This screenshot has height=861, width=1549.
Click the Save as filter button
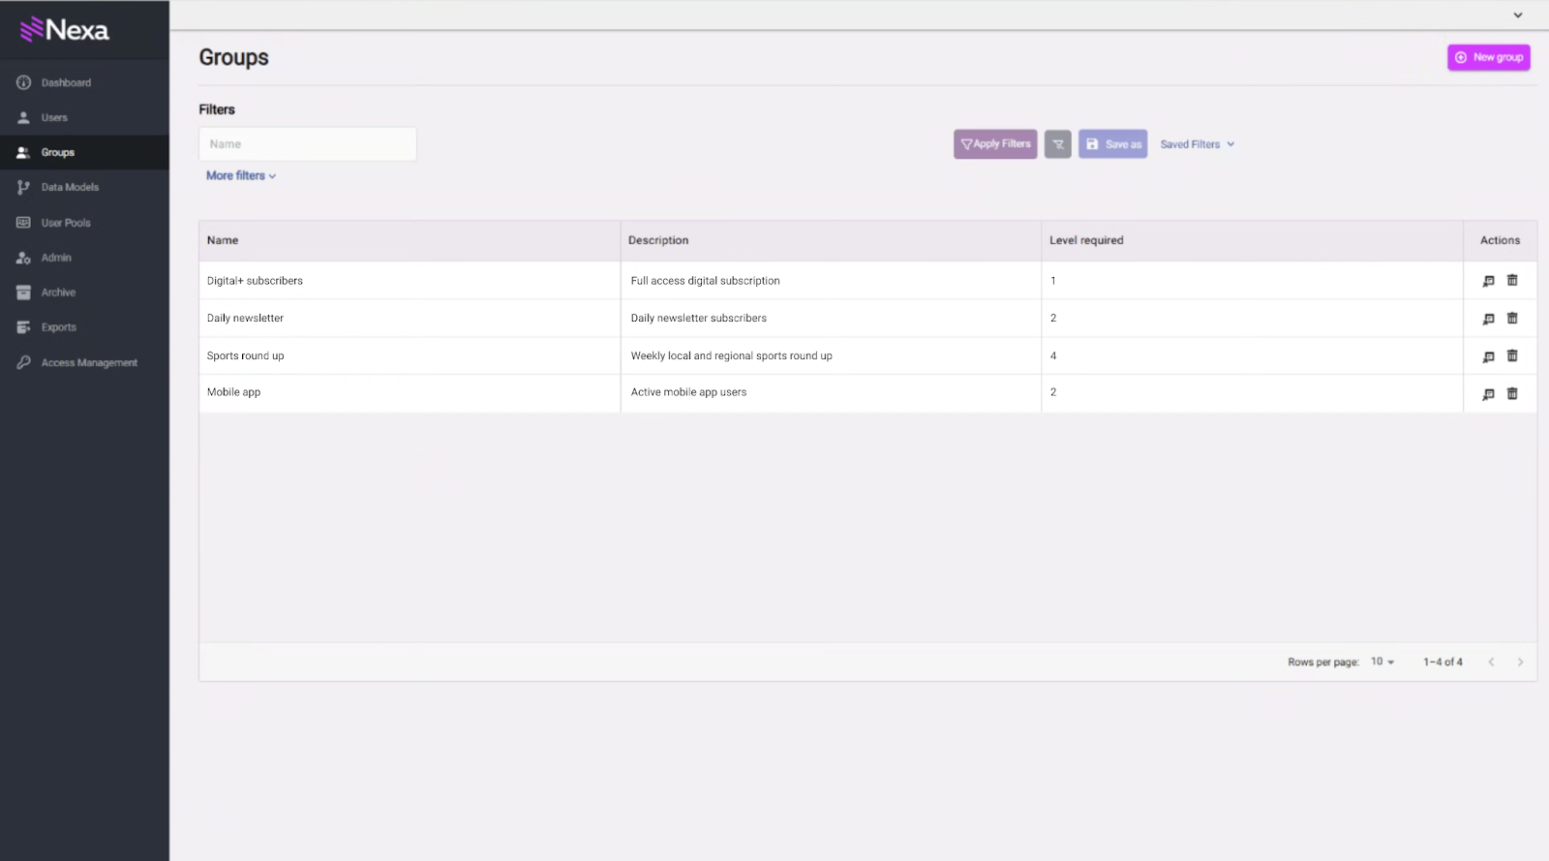coord(1112,144)
